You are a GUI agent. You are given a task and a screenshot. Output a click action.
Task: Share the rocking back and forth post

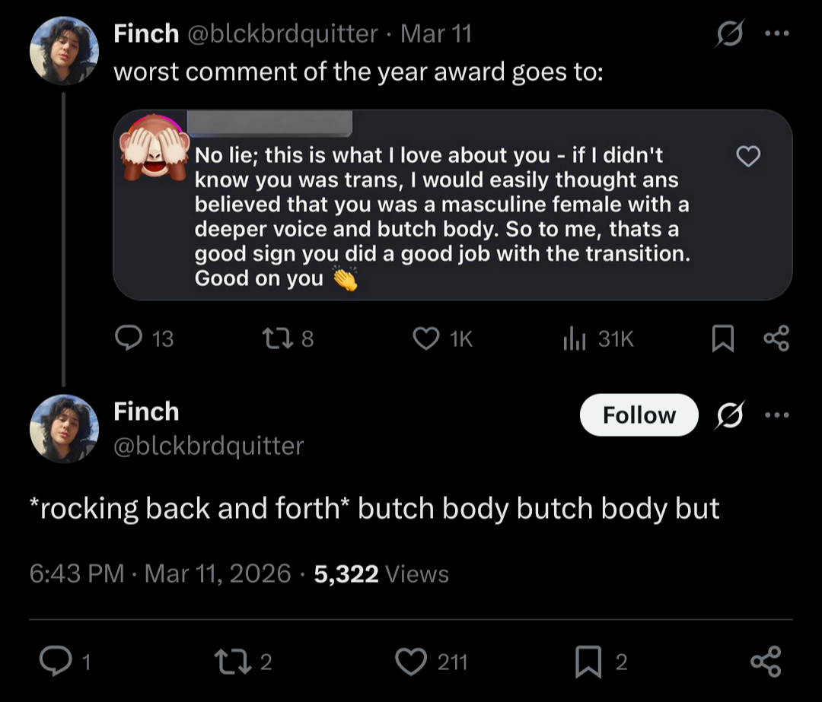click(x=765, y=662)
